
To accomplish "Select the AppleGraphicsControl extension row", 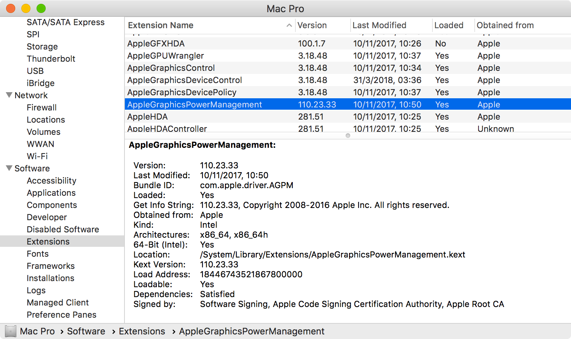I will click(x=348, y=68).
